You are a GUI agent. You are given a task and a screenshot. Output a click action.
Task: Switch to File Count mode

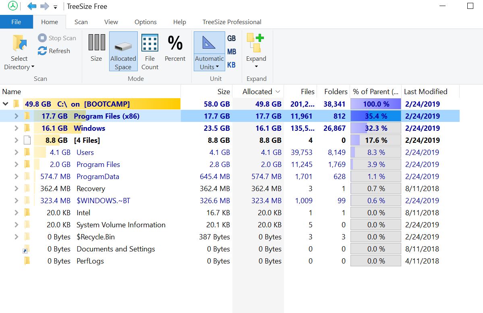pos(150,51)
